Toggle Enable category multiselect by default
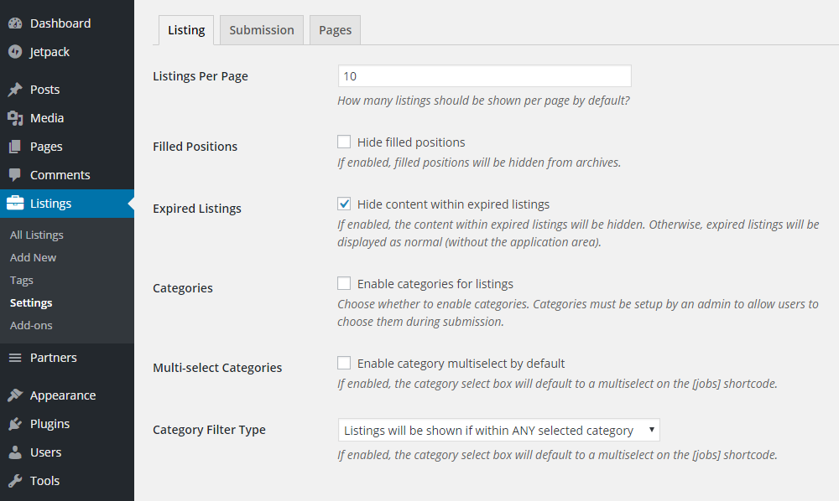Screen dimensions: 839x501 click(x=343, y=363)
